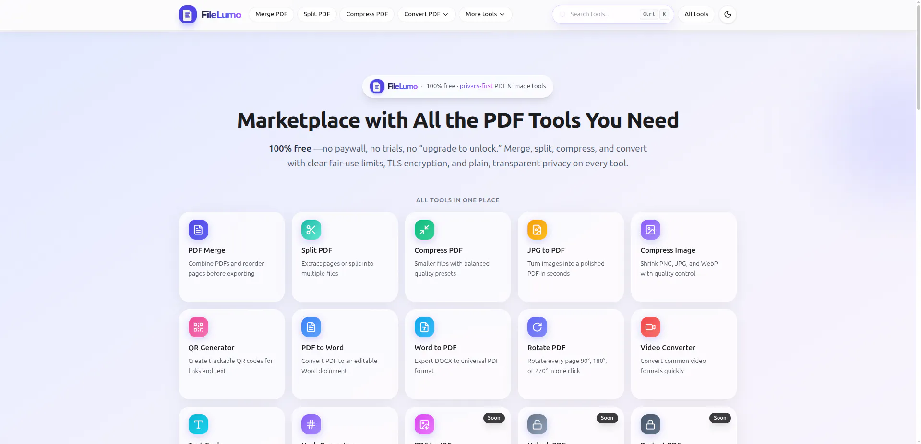The image size is (921, 444).
Task: Open the More tools dropdown menu
Action: [485, 14]
